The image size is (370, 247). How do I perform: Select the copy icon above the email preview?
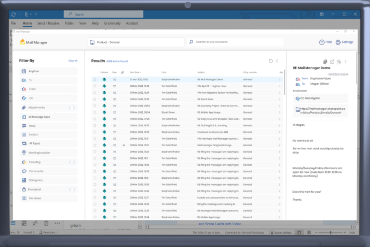pyautogui.click(x=325, y=62)
